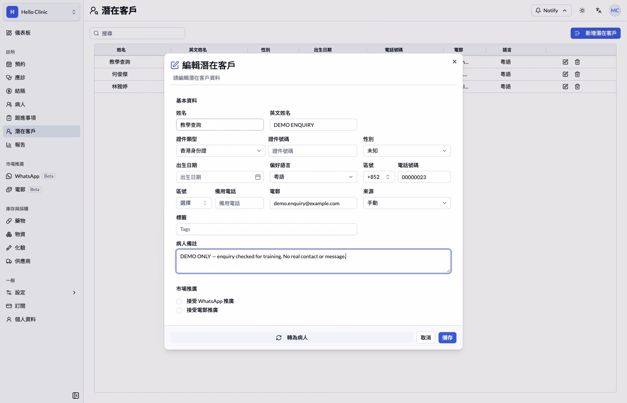The height and width of the screenshot is (403, 627).
Task: Close the 編輯潛在客戶 dialog with X
Action: click(x=455, y=62)
